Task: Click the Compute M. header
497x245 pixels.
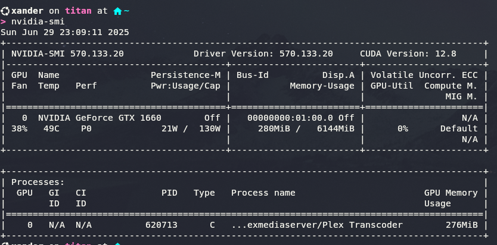Action: [451, 86]
